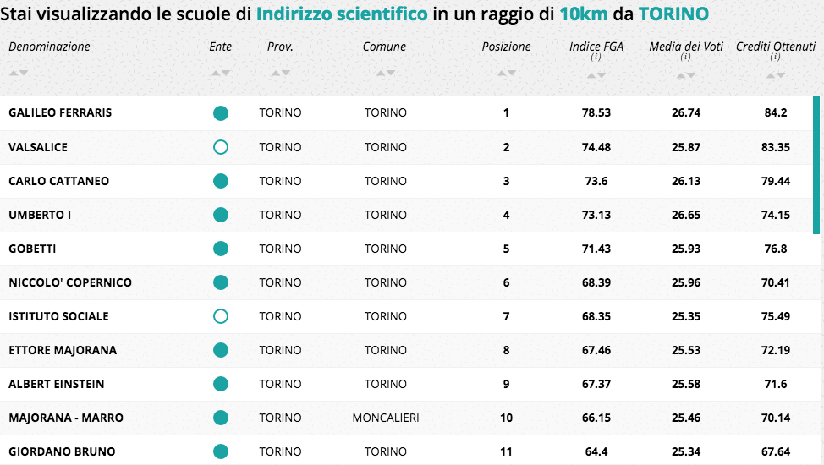Click Galileo Ferraris filled Ente circle
824x465 pixels.
(221, 113)
